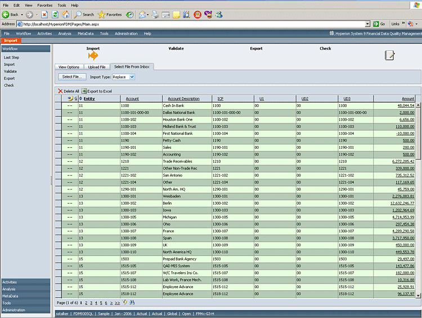Viewport: 422px width, 318px height.
Task: Click the Research toolbar icon
Action: tap(186, 15)
